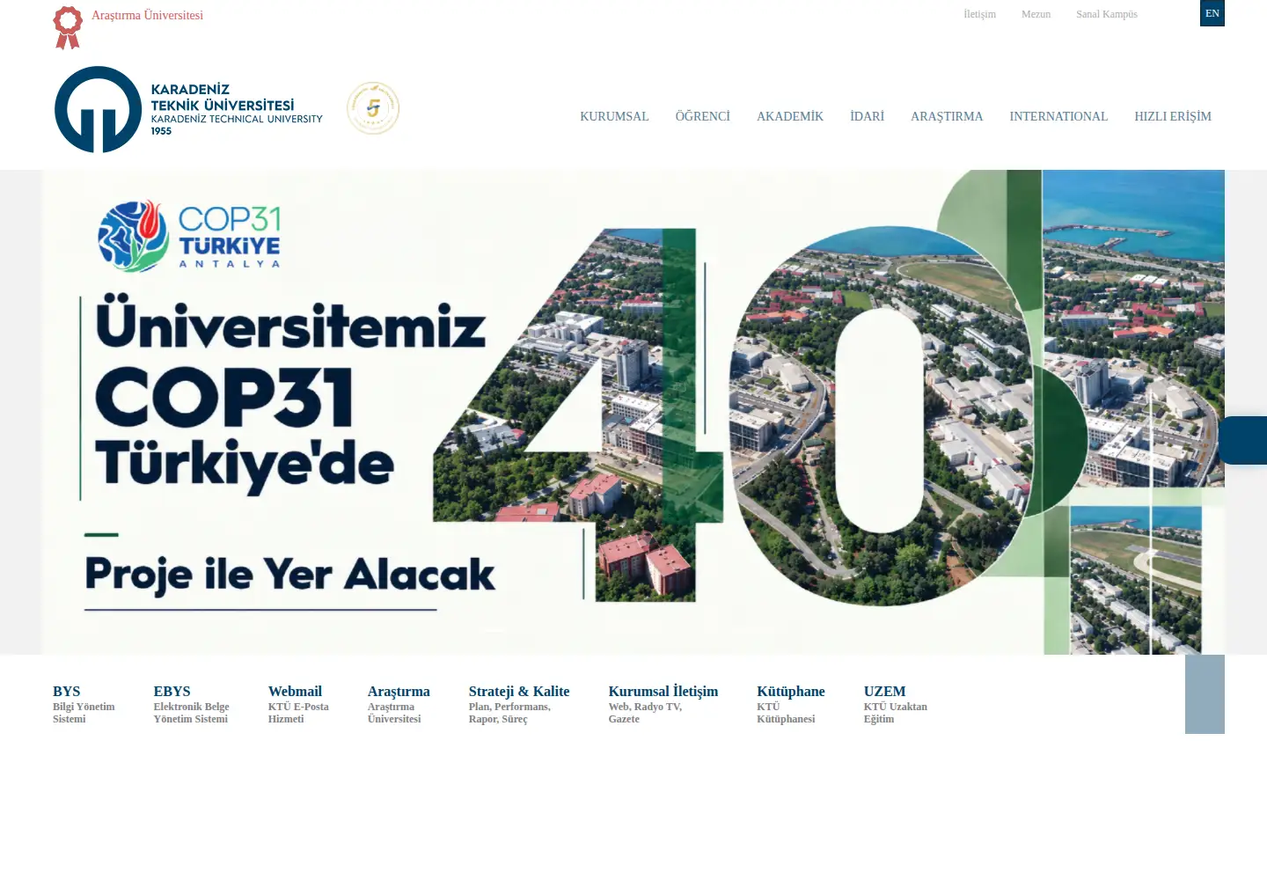Open the COP31 Türkiye banner slide

click(x=633, y=412)
